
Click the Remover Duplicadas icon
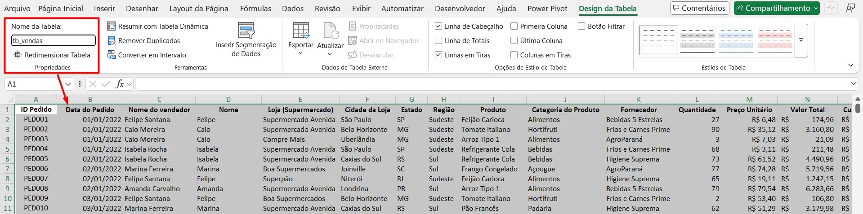[112, 41]
